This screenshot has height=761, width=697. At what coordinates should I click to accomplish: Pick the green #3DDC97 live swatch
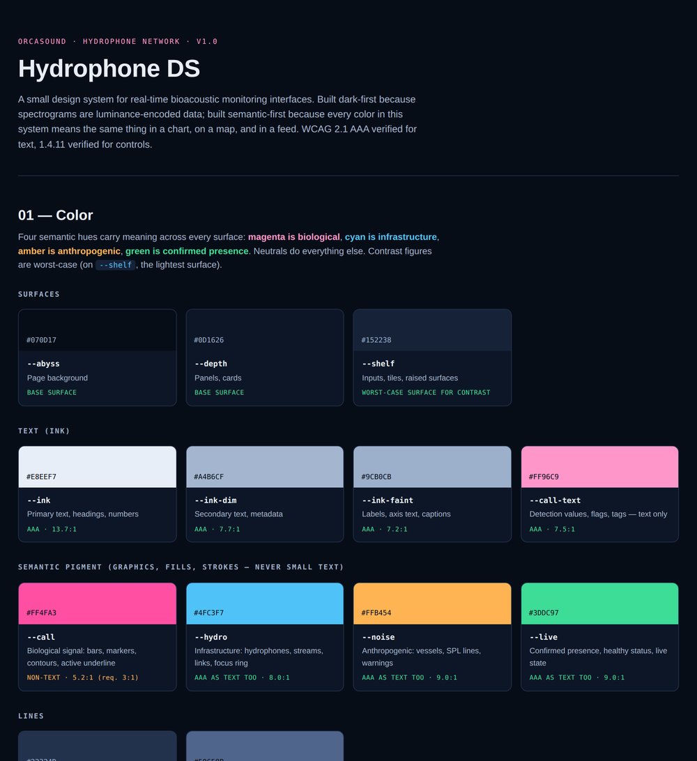[600, 604]
